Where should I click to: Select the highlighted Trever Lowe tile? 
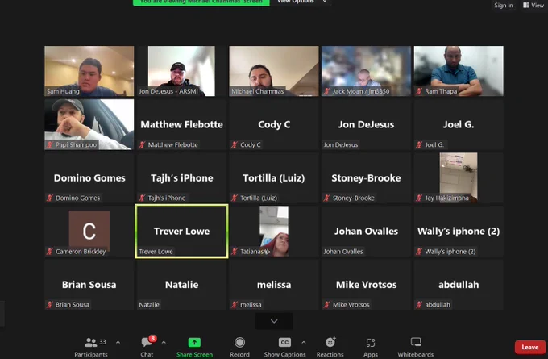click(x=182, y=232)
